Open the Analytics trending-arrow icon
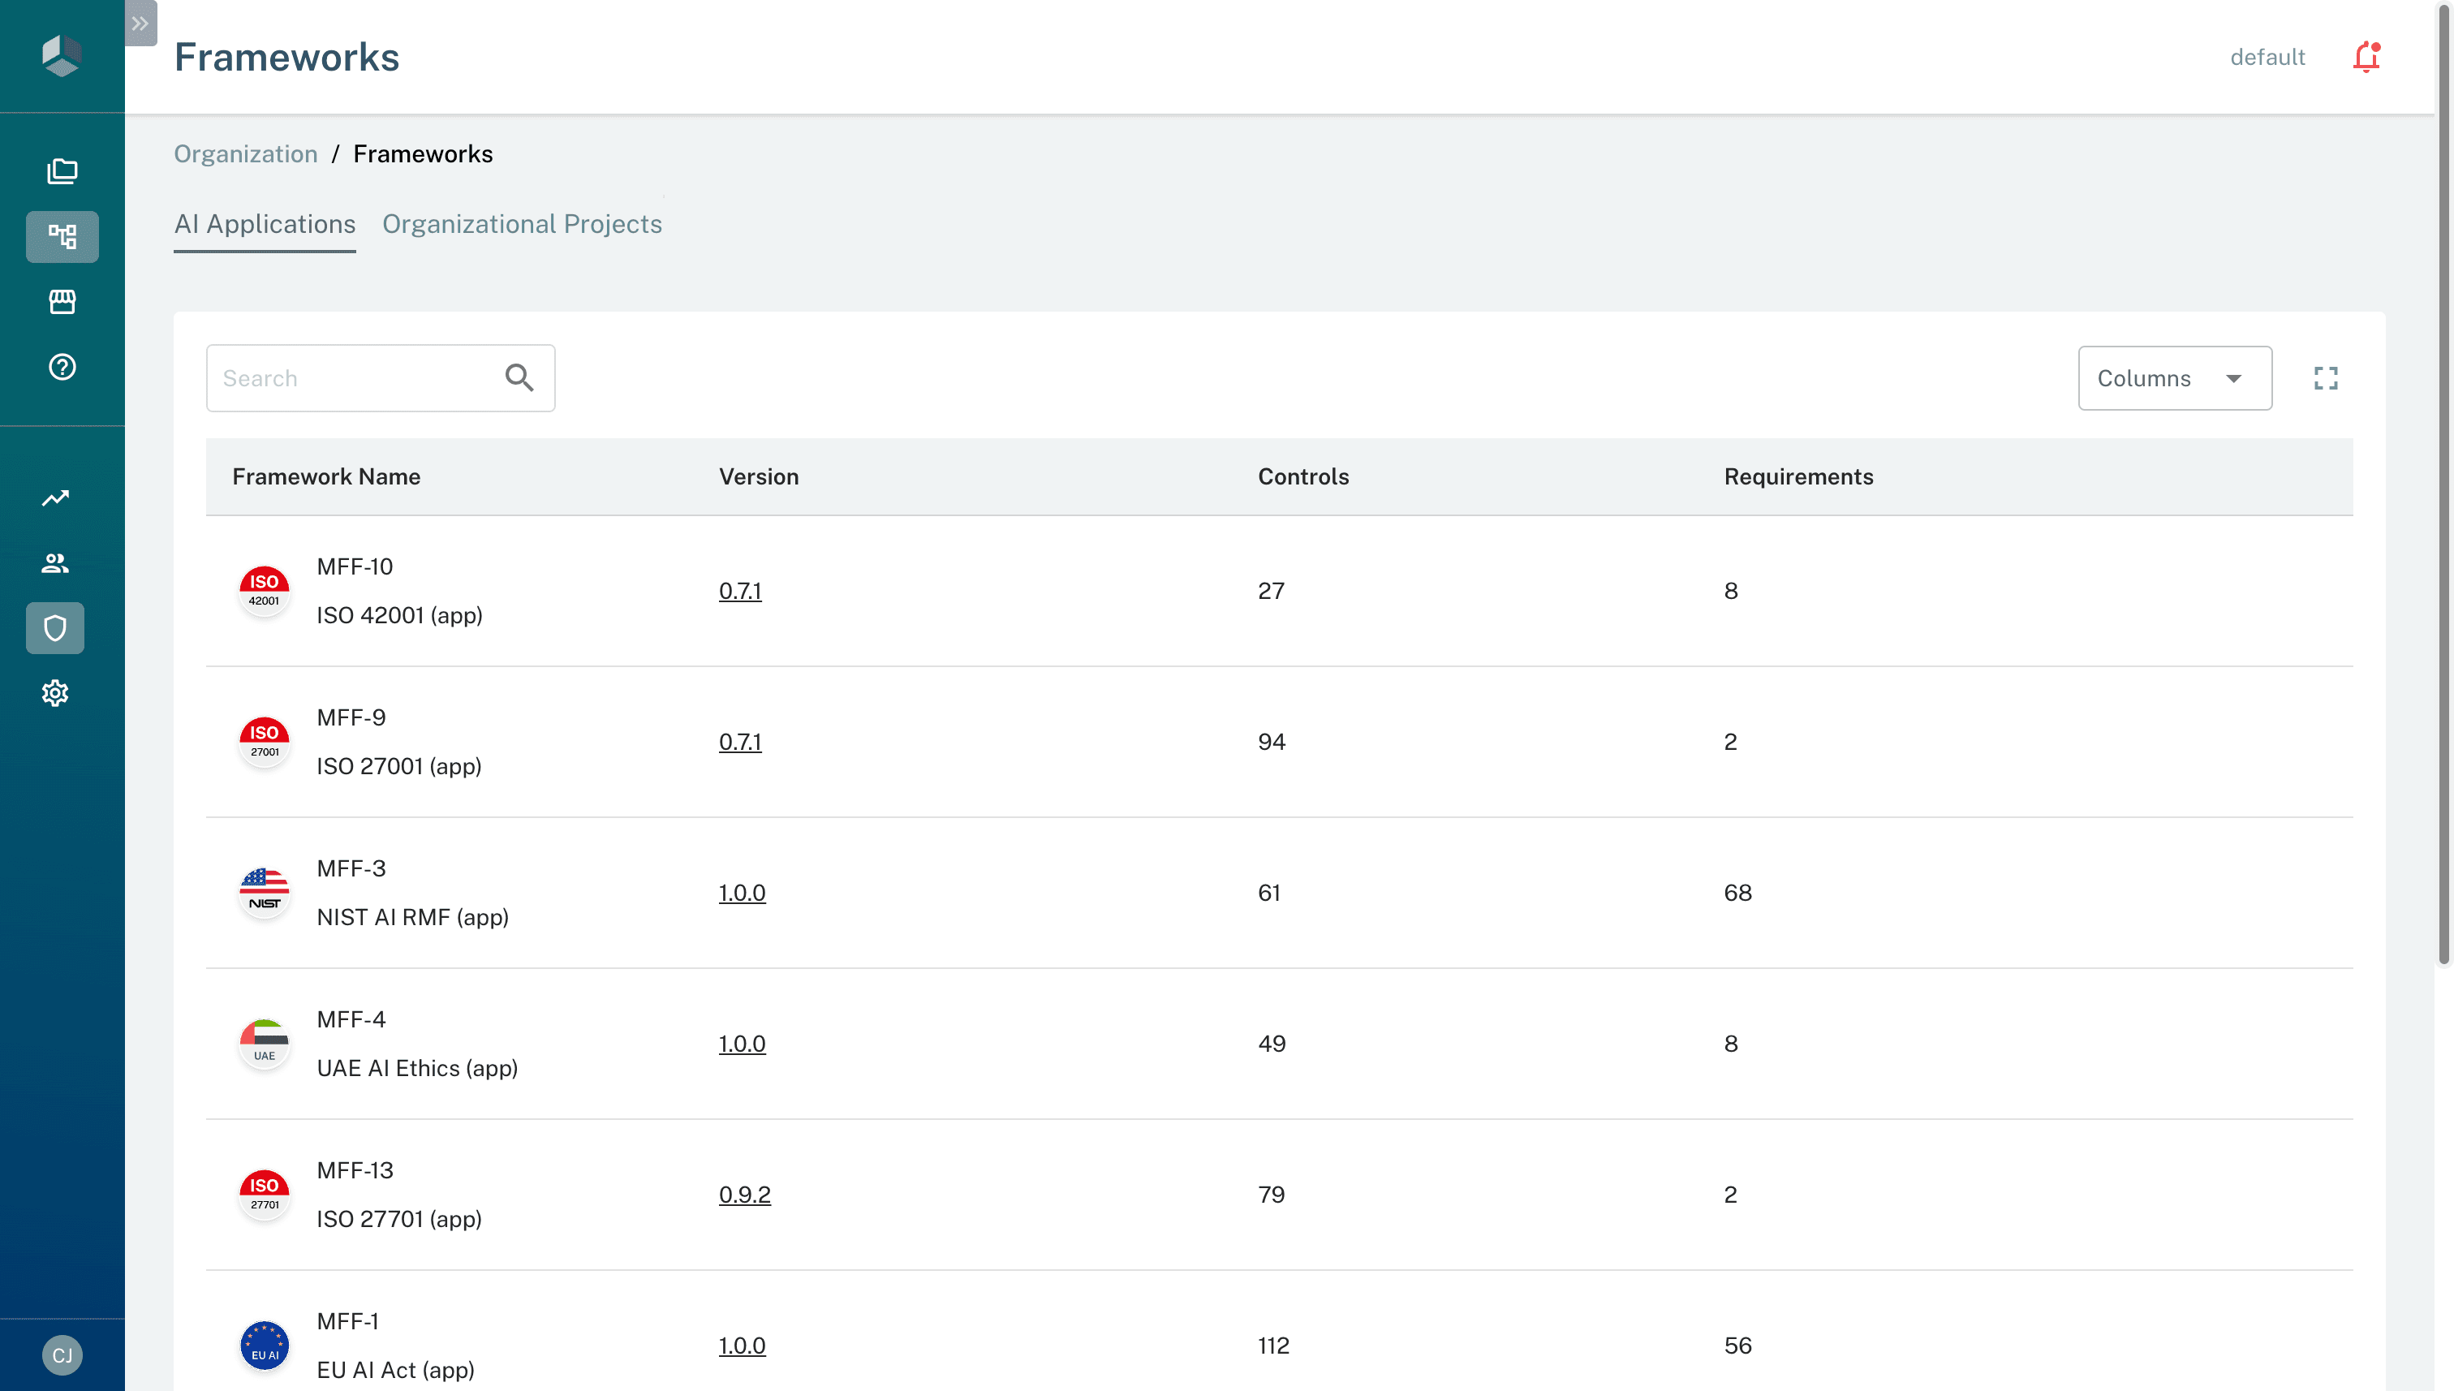 click(x=55, y=497)
